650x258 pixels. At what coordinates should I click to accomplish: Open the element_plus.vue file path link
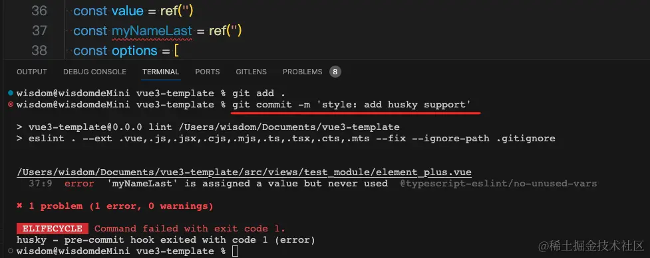tap(244, 172)
